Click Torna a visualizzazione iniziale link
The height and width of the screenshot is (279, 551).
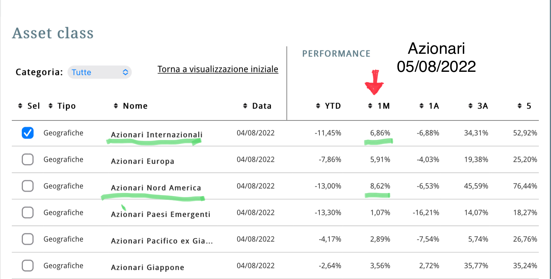click(218, 69)
